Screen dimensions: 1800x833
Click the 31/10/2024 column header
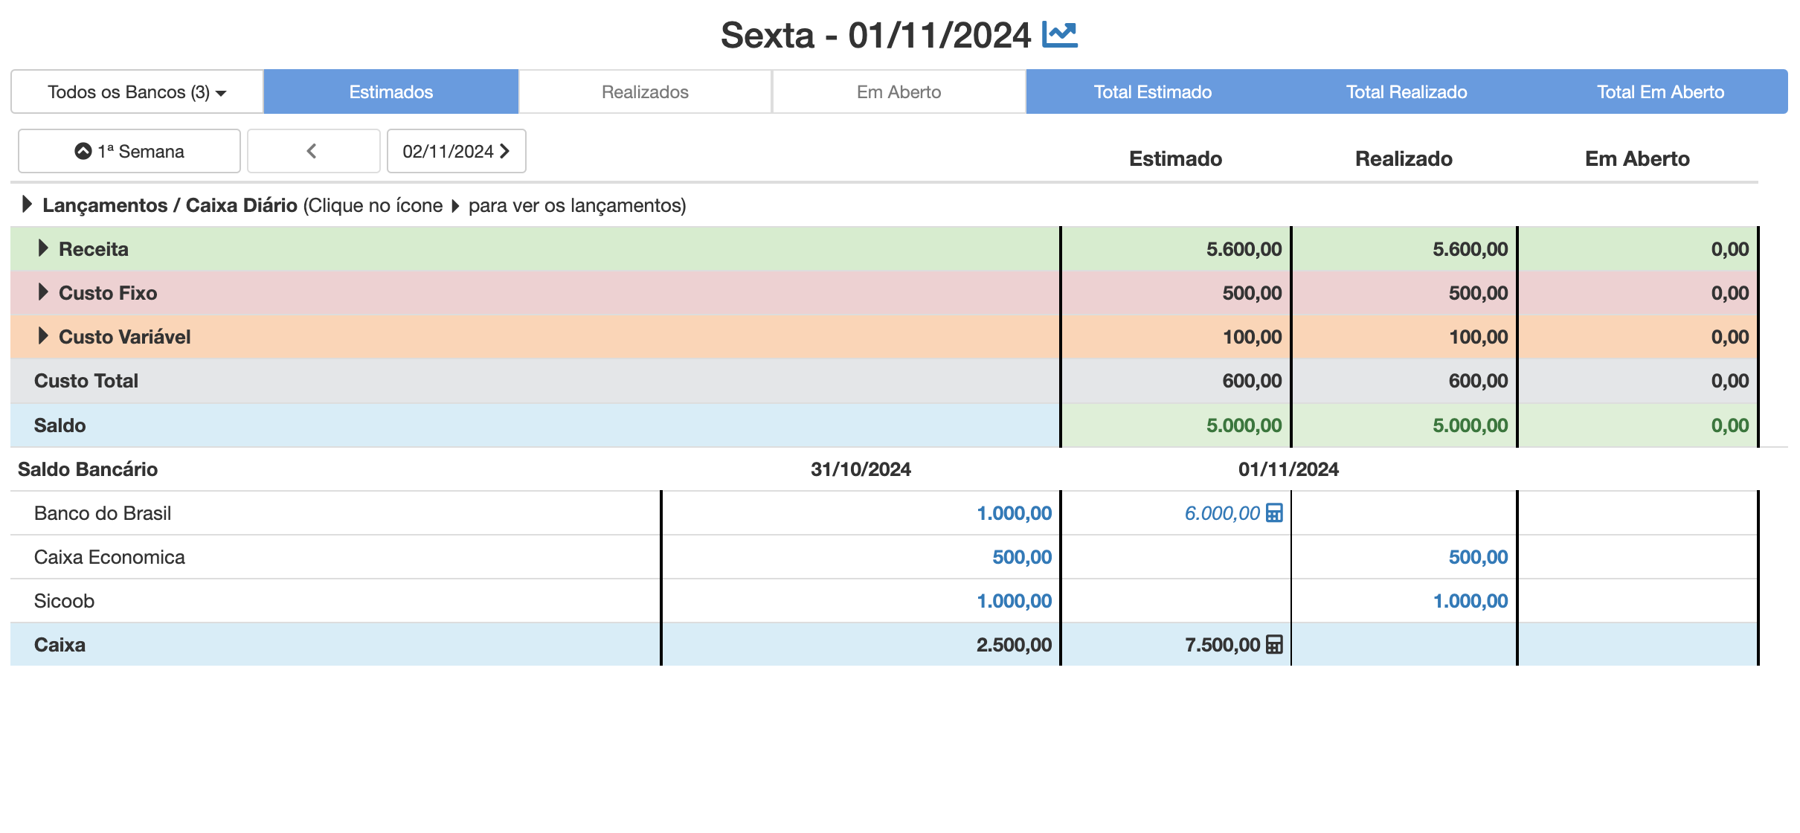pos(861,469)
